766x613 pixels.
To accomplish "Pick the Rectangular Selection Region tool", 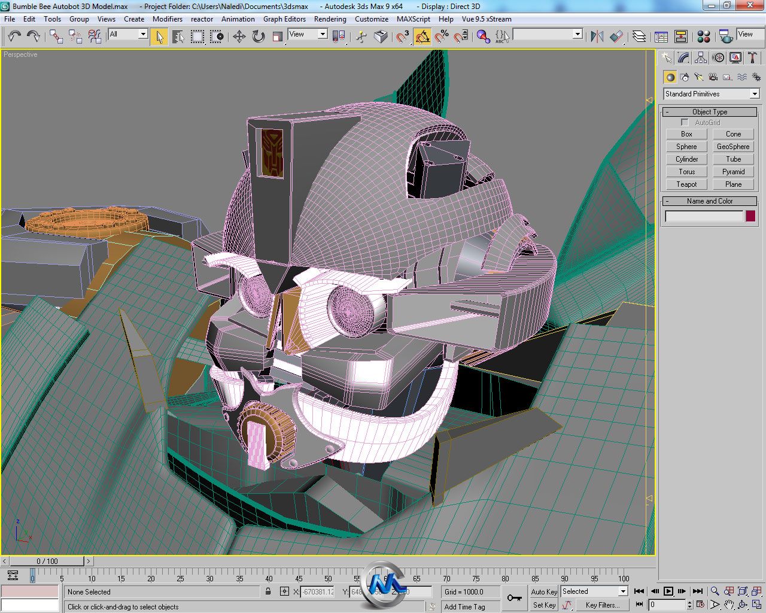I will click(197, 37).
